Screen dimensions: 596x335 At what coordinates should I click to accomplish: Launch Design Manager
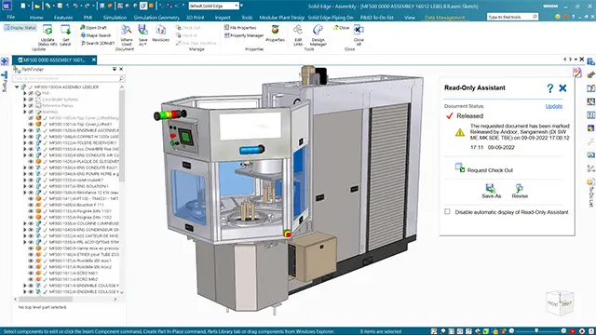click(x=318, y=35)
